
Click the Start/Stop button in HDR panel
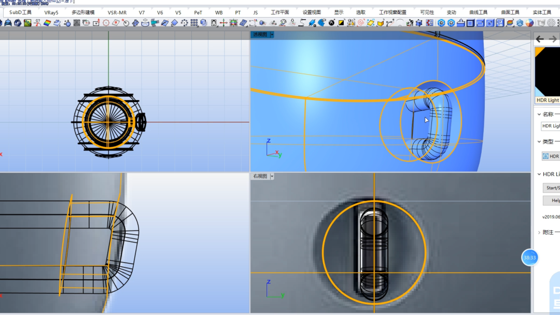coord(551,188)
